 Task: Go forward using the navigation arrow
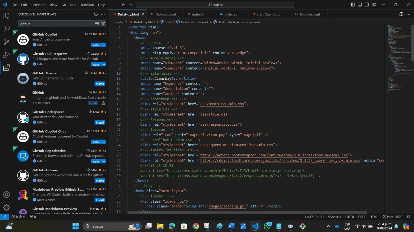(130, 5)
